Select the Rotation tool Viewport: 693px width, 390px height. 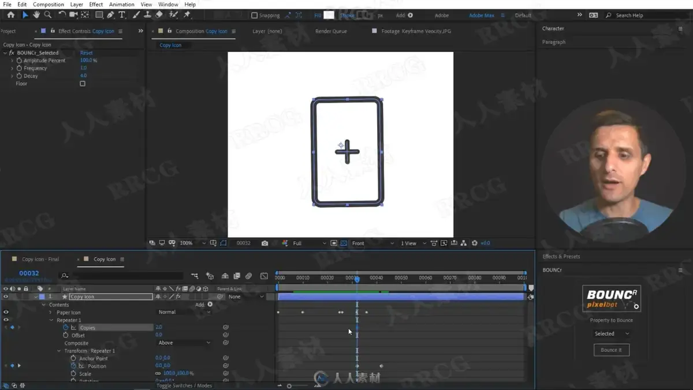(x=62, y=15)
